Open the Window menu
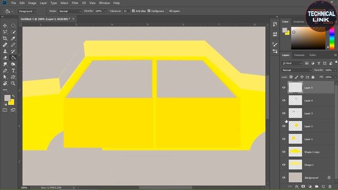 pyautogui.click(x=105, y=3)
